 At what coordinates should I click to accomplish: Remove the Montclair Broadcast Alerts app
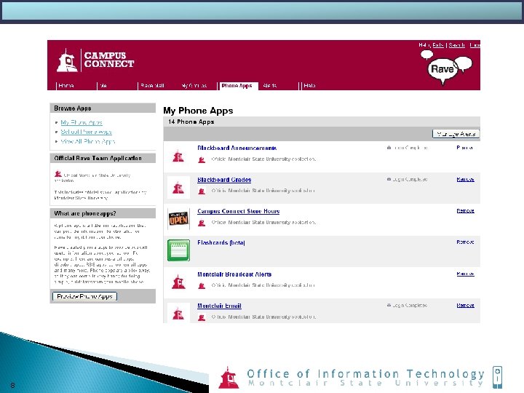point(465,274)
